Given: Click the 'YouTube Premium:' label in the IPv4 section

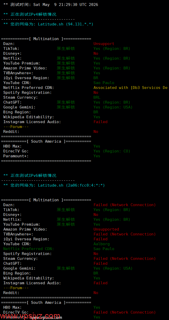Looking at the screenshot, I should pos(22,63).
